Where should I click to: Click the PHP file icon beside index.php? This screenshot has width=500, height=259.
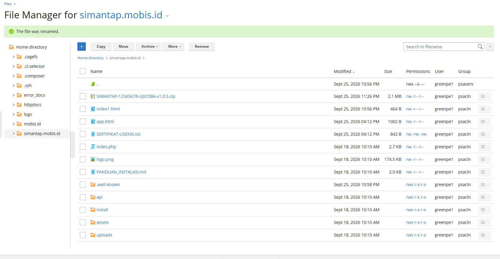pos(93,147)
